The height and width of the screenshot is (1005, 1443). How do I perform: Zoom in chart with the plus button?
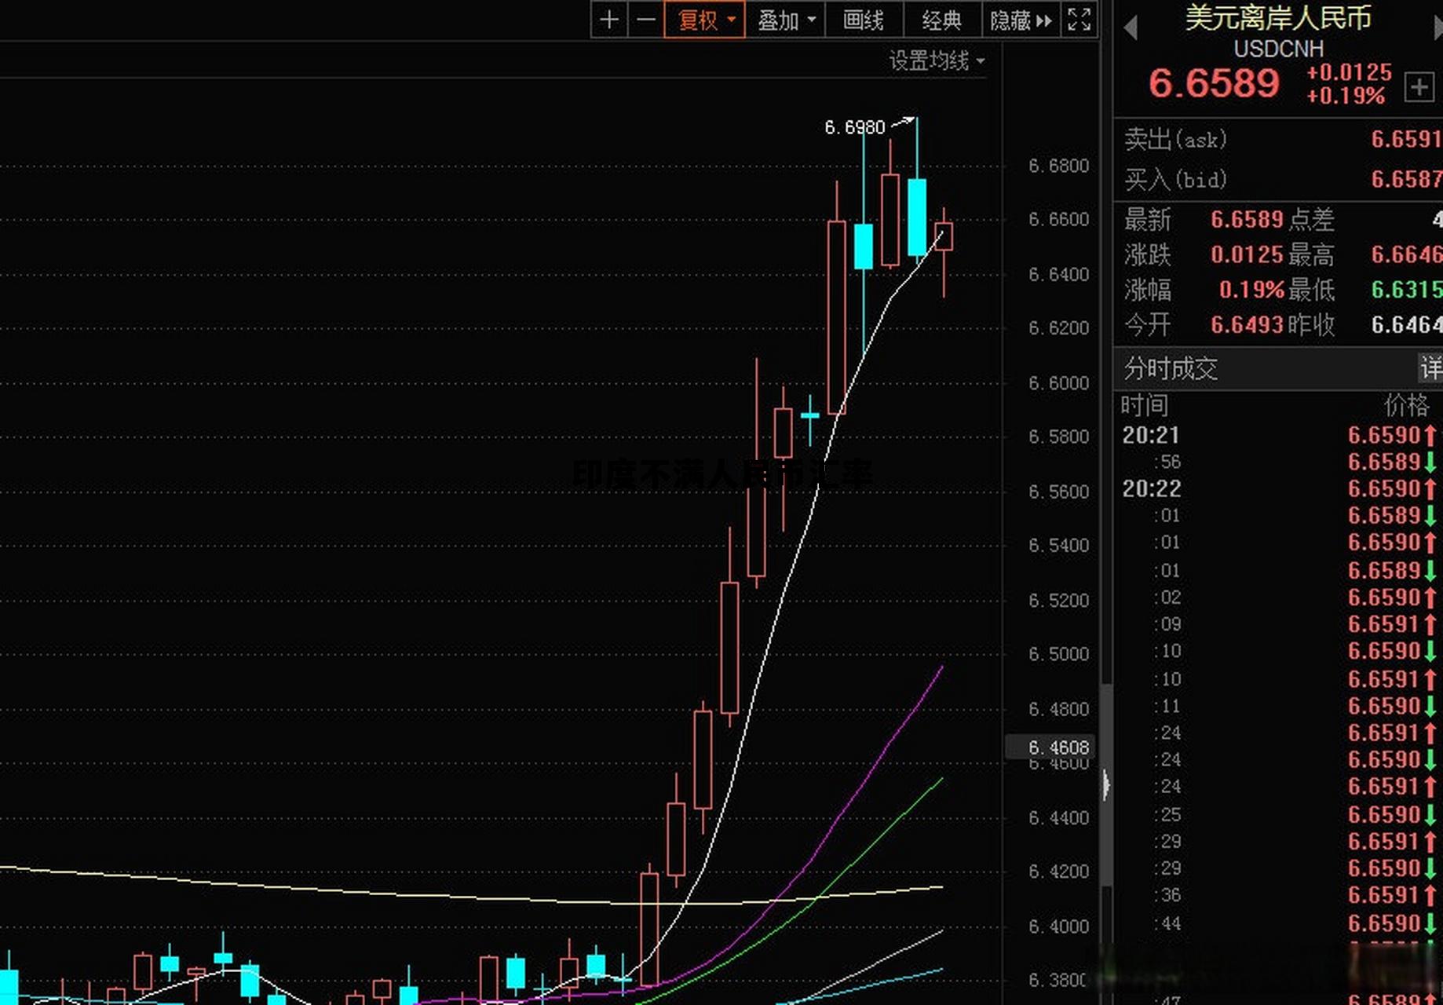[x=609, y=20]
